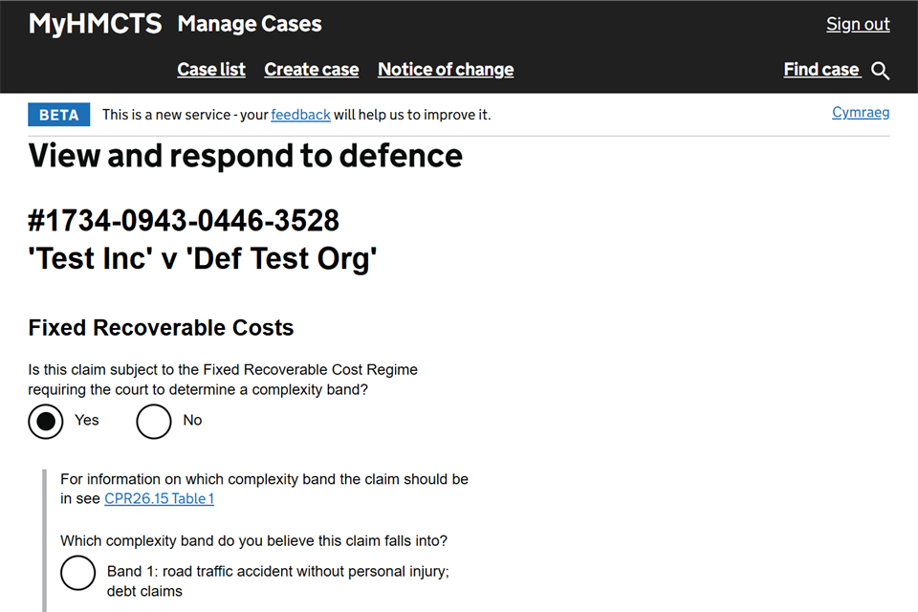This screenshot has height=612, width=918.
Task: Switch language to Cymraeg
Action: [861, 113]
